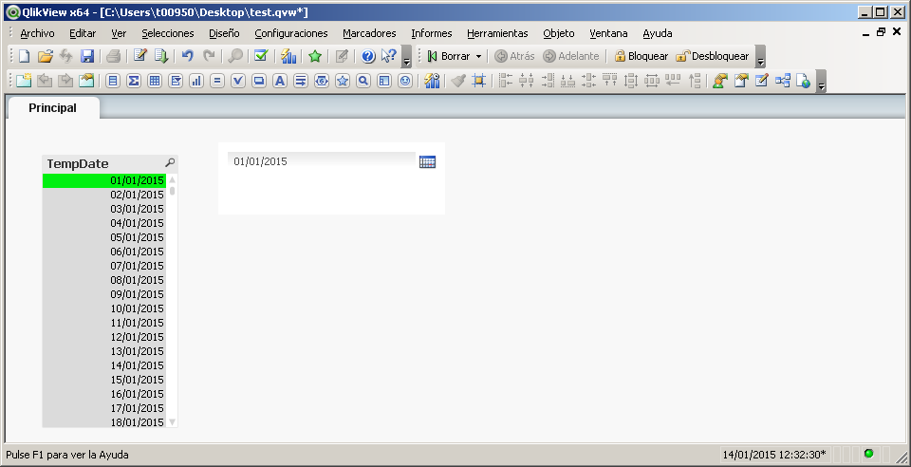Undo the last action using the blue arrow
911x467 pixels.
pyautogui.click(x=187, y=56)
